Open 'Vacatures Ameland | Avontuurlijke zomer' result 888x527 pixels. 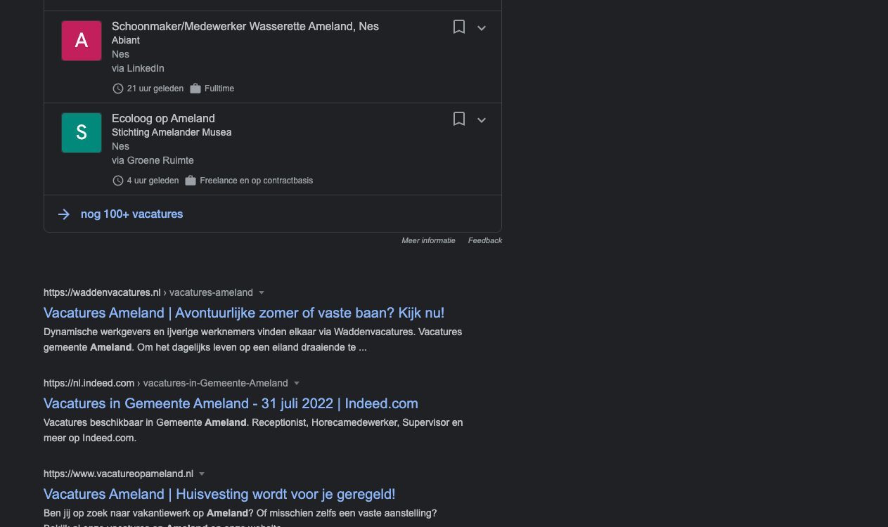[x=244, y=313]
